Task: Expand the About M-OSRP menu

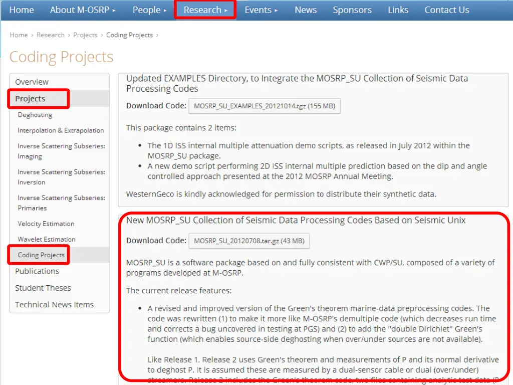Action: pos(83,10)
